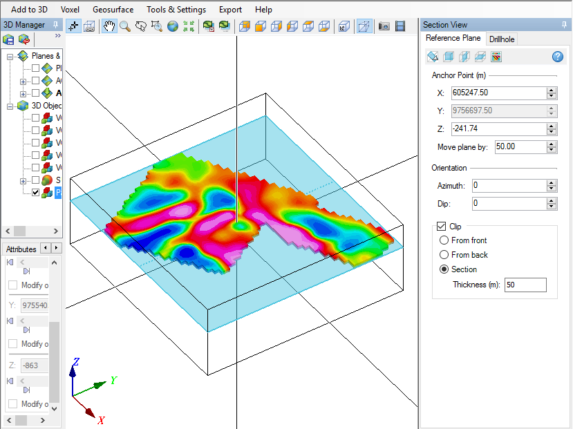
Task: Uncheck the highlighted last tree item checkbox
Action: [x=36, y=193]
